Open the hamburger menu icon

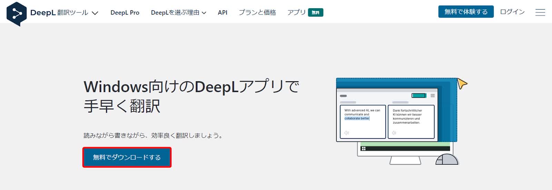[540, 12]
